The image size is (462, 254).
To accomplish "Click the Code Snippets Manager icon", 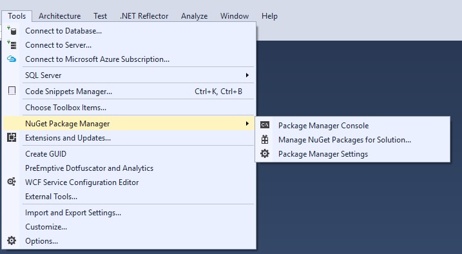I will (12, 91).
